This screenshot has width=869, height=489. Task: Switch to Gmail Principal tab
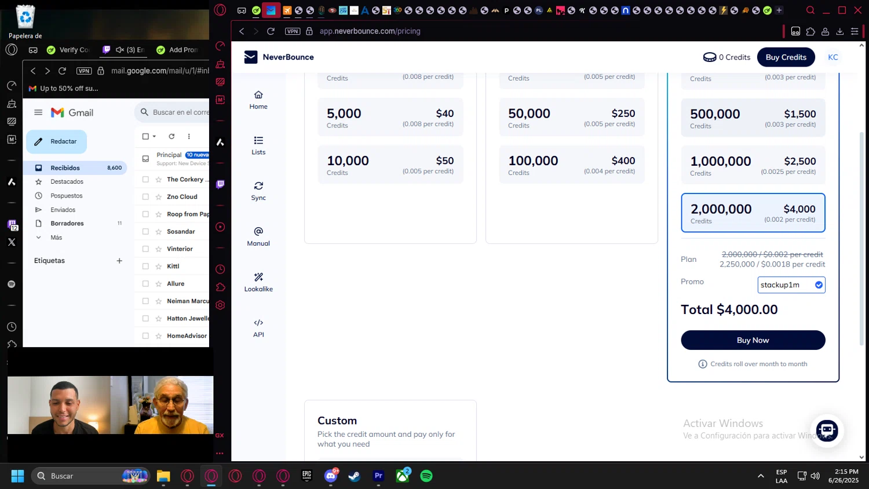pyautogui.click(x=172, y=158)
